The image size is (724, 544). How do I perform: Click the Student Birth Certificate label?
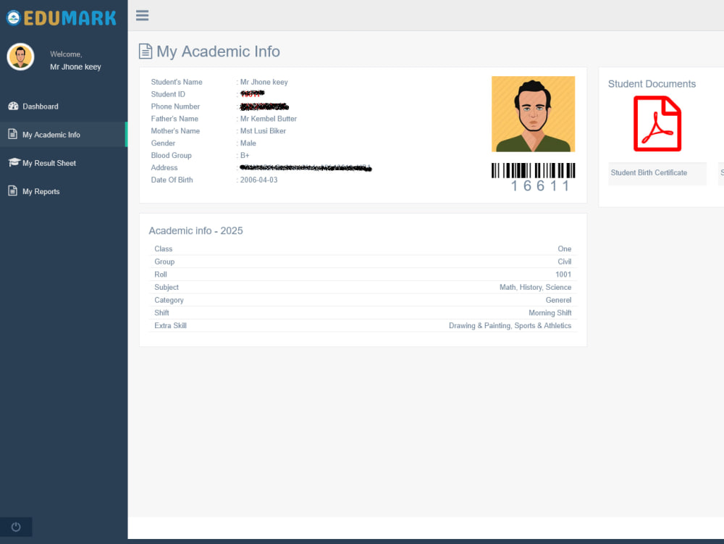649,172
